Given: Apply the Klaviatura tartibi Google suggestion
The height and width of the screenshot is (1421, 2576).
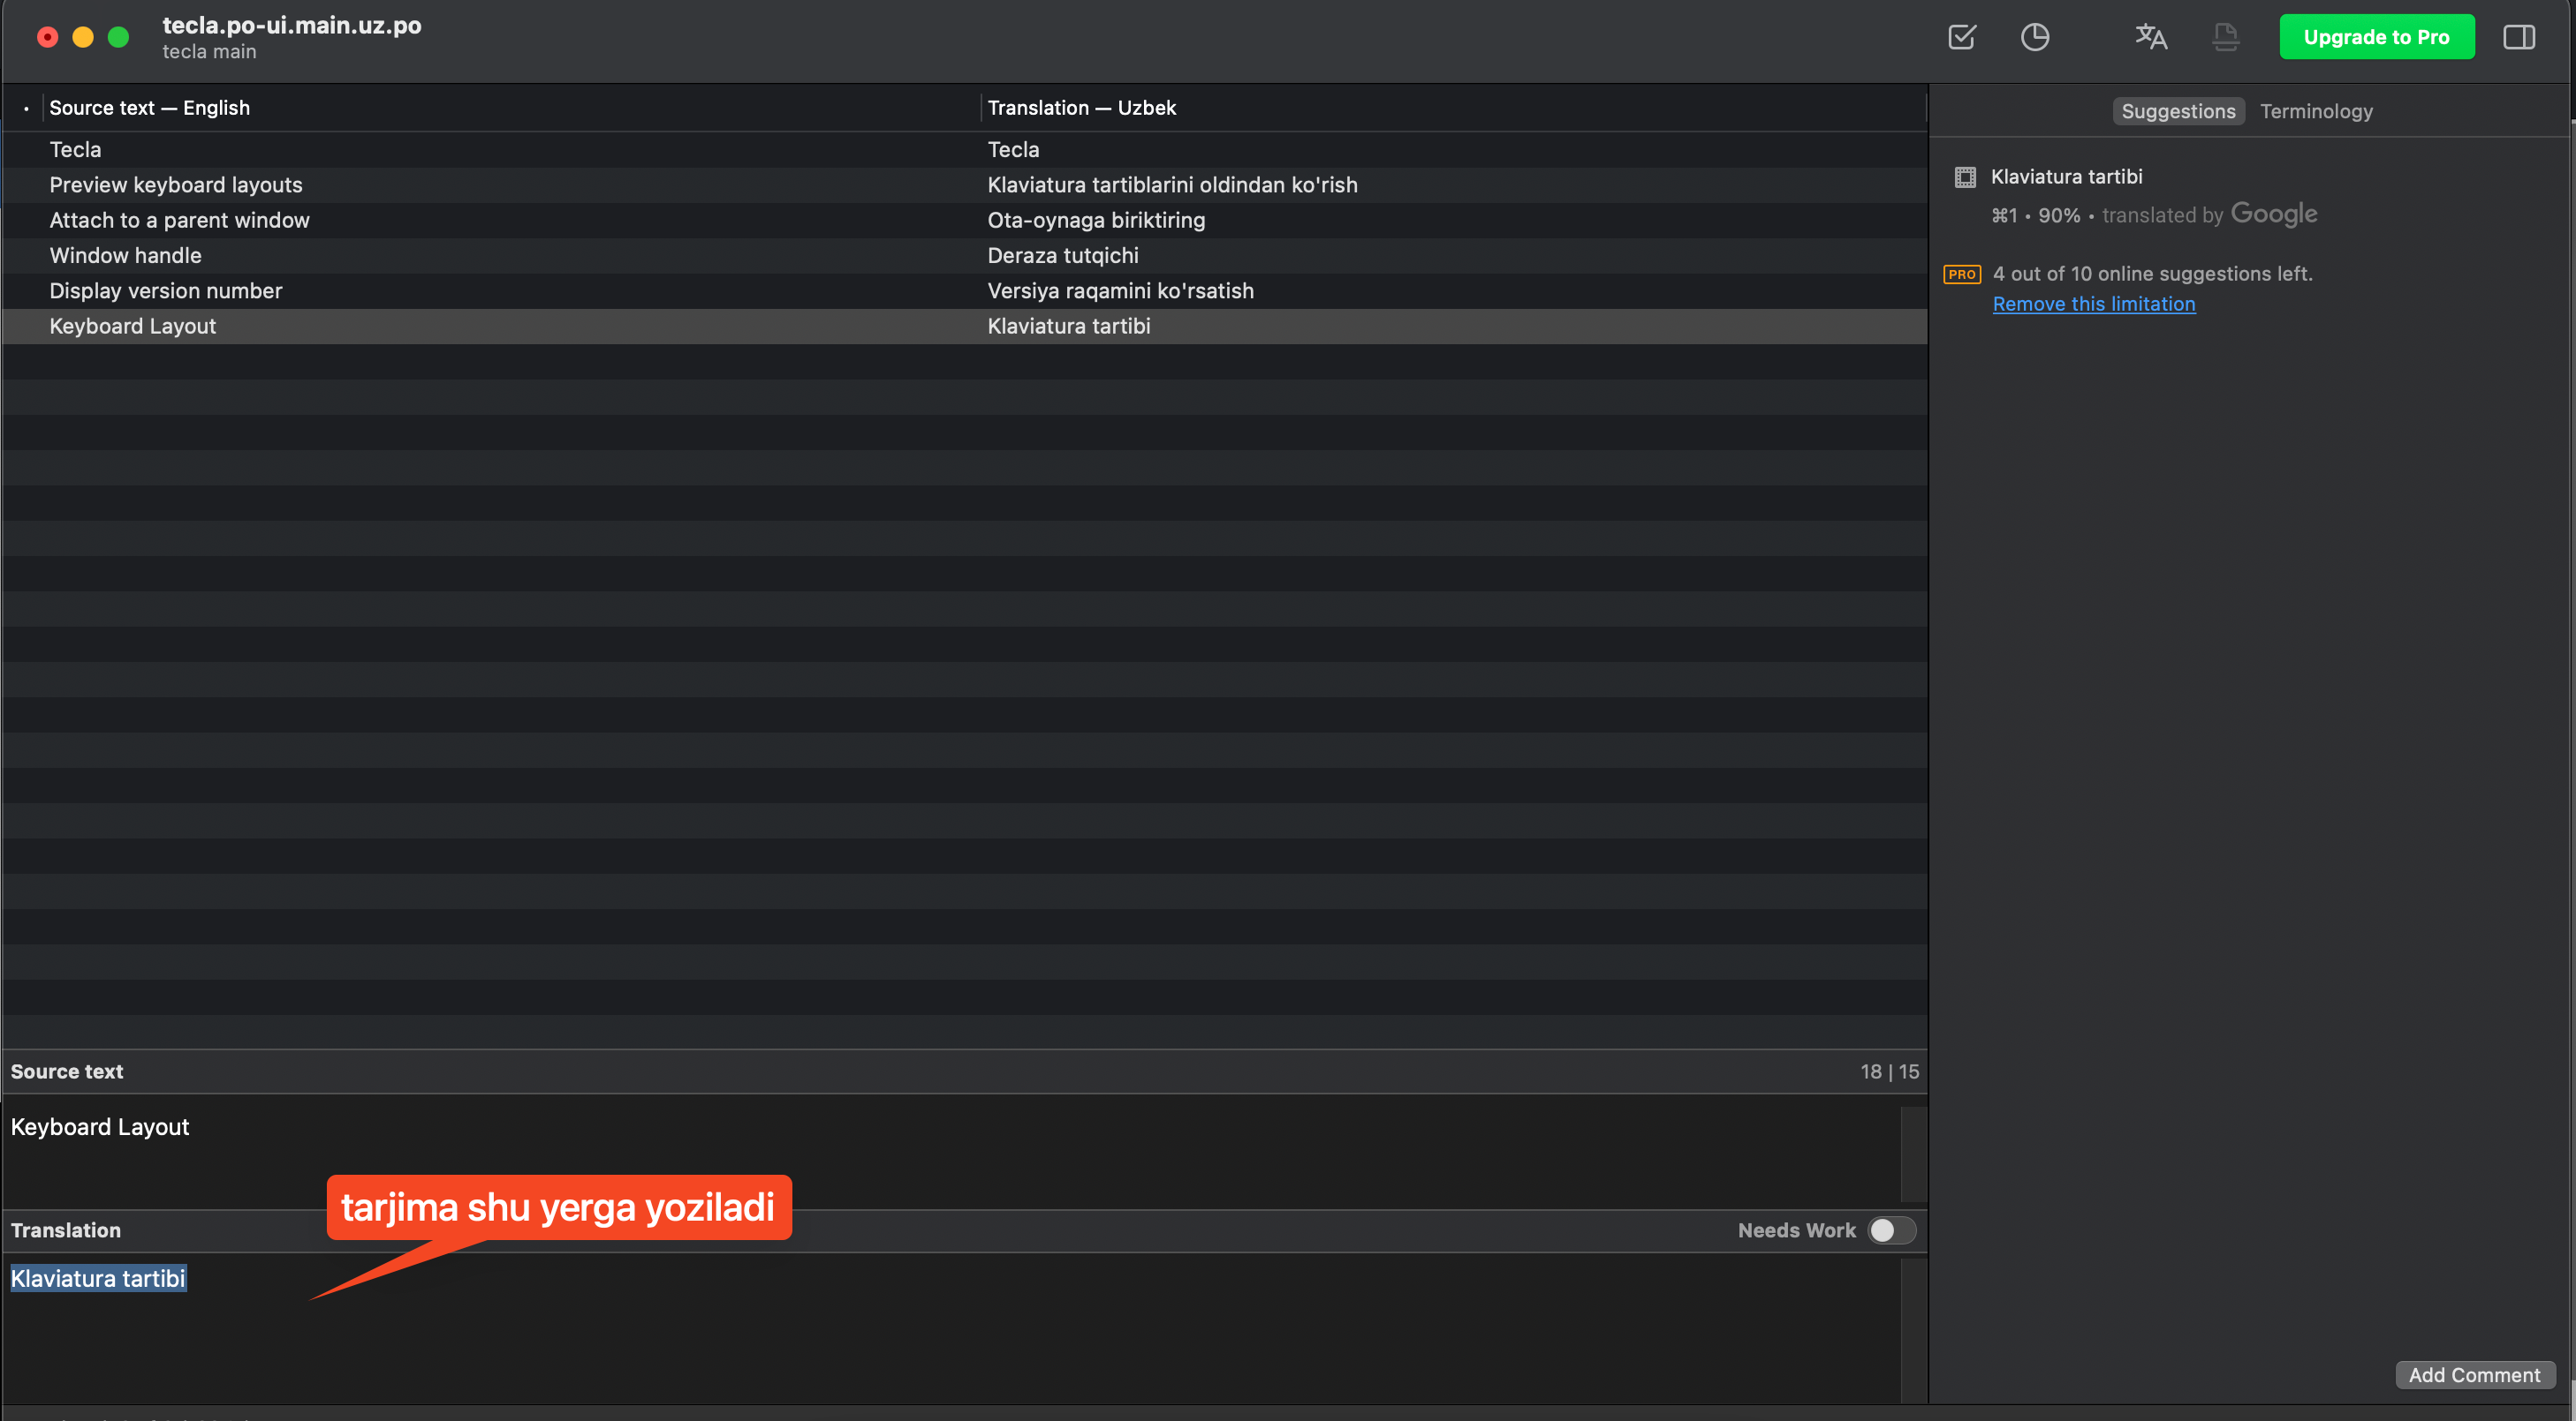Looking at the screenshot, I should 2066,177.
